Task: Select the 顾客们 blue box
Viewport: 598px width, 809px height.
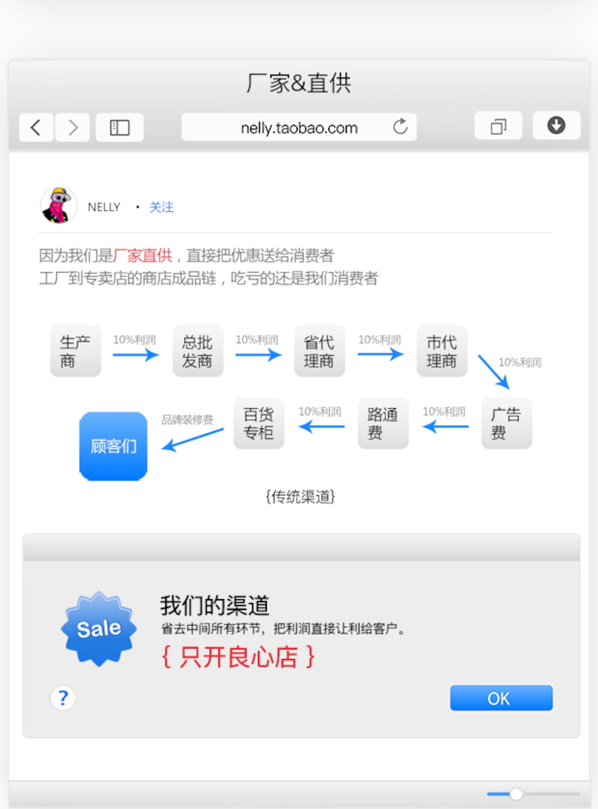Action: click(114, 446)
